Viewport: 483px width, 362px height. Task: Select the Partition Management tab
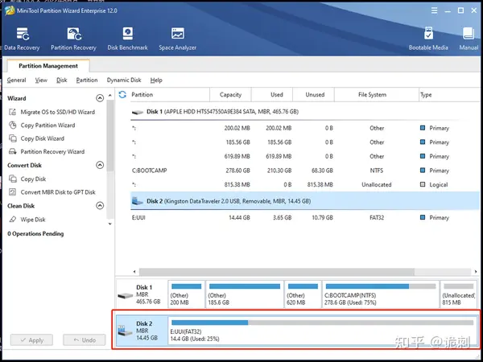coord(48,66)
